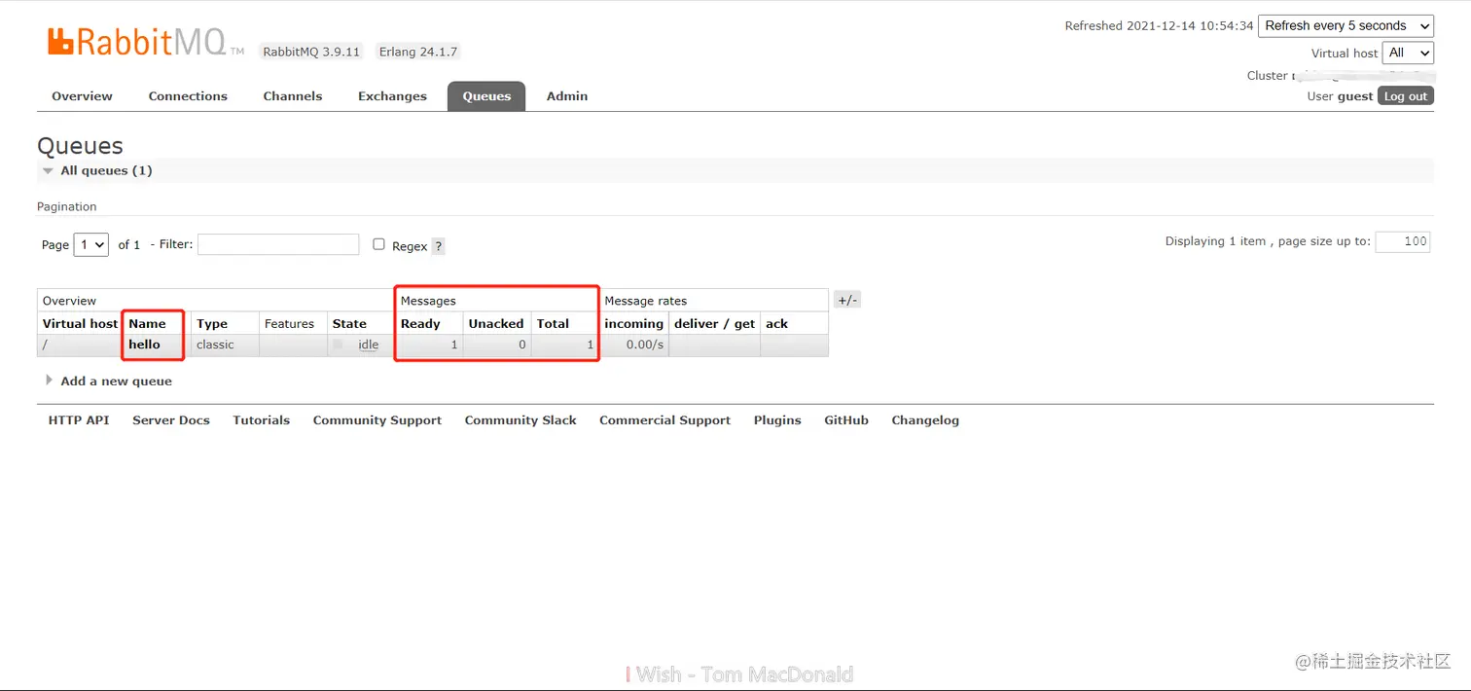Click the Erlang 24.1.7 version label

[x=418, y=52]
